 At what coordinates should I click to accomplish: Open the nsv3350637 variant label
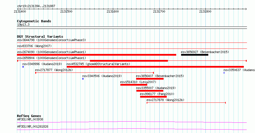(x=239, y=70)
